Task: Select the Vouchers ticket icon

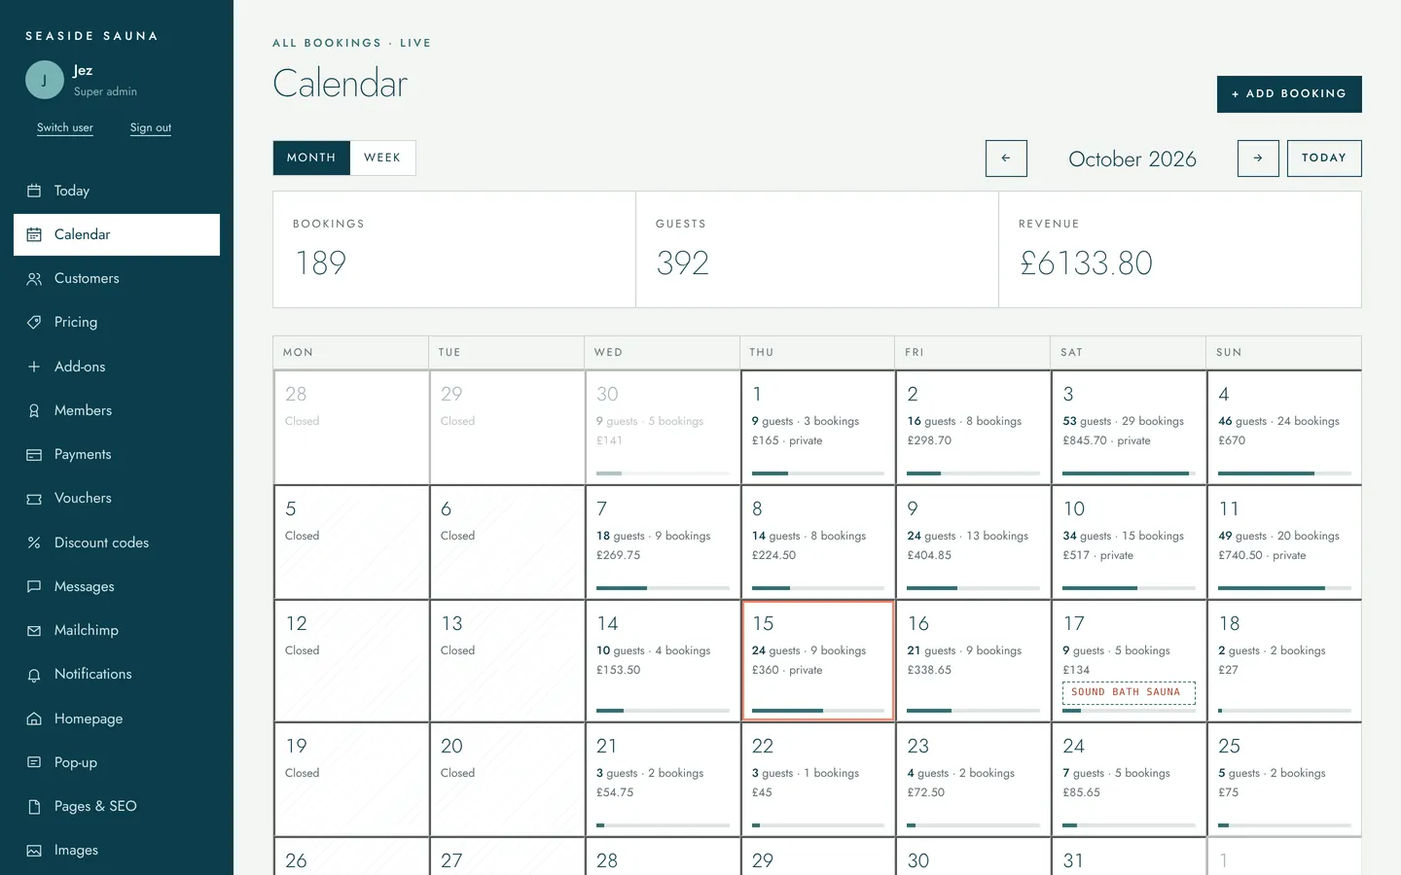Action: click(x=34, y=499)
